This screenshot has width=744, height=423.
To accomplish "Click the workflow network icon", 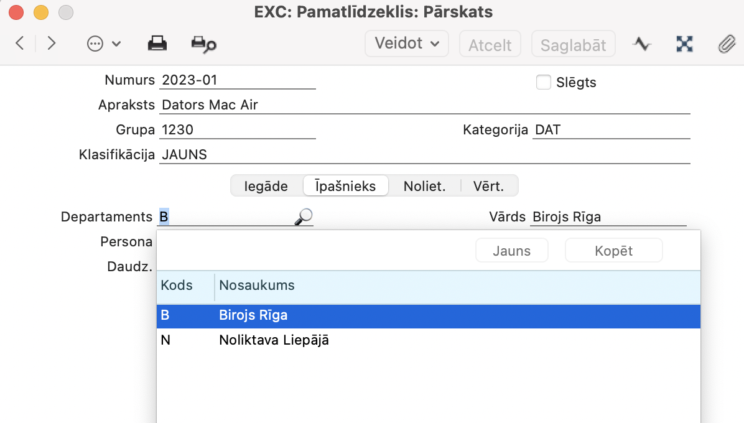I will [684, 44].
